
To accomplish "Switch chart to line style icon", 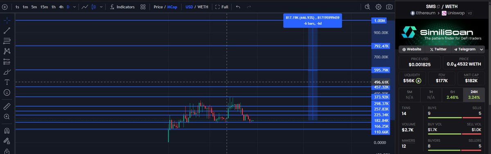I will pyautogui.click(x=85, y=7).
